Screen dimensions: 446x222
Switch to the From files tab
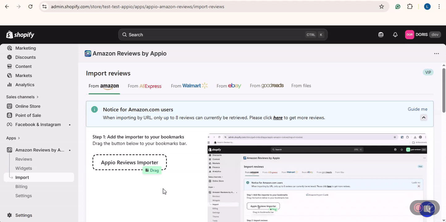point(301,86)
